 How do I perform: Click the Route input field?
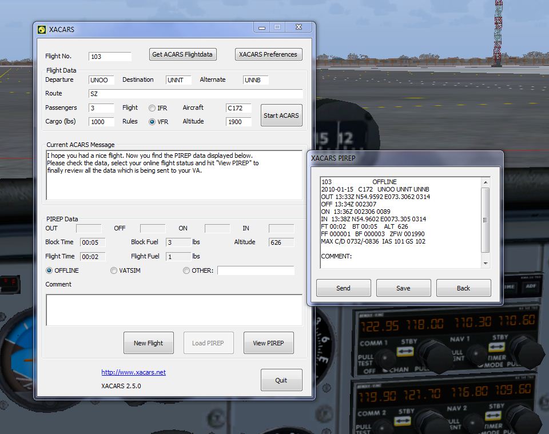[x=196, y=94]
